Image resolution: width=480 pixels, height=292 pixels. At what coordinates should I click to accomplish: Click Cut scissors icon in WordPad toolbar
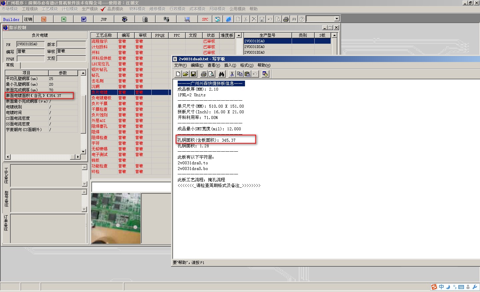point(232,74)
